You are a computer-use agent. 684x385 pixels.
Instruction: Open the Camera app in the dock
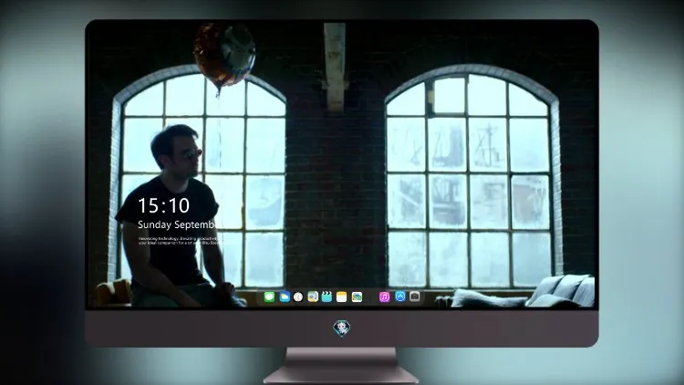(x=415, y=297)
